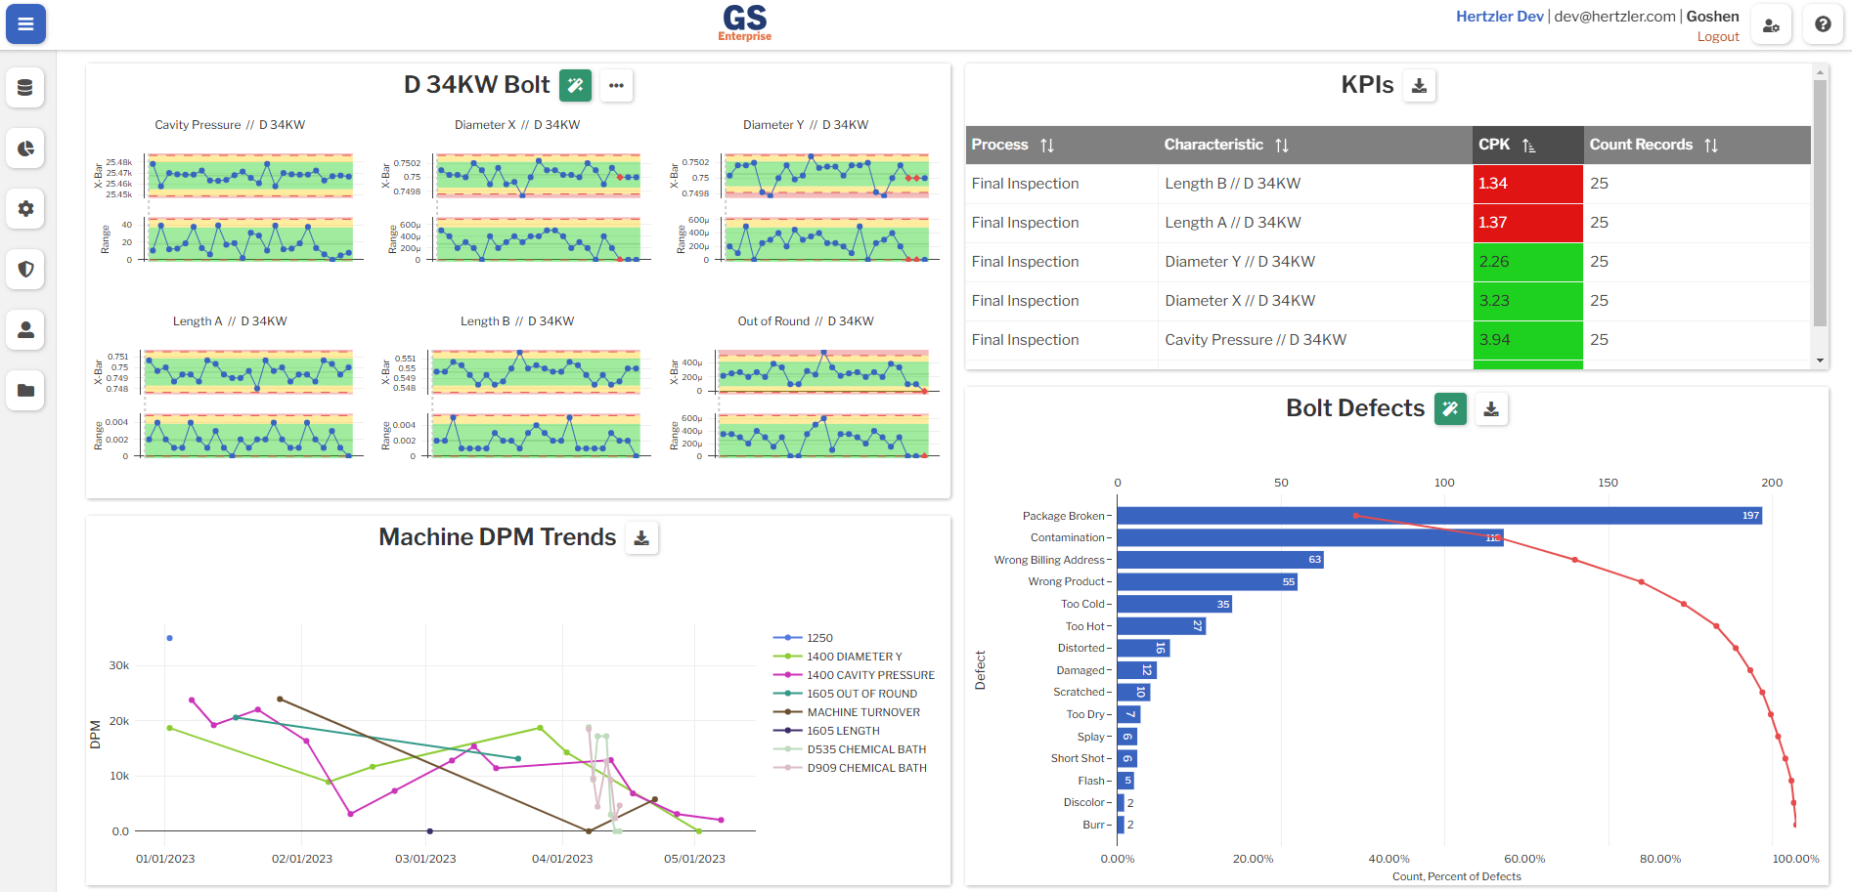Open the pie chart analysis sidebar icon

coord(25,149)
